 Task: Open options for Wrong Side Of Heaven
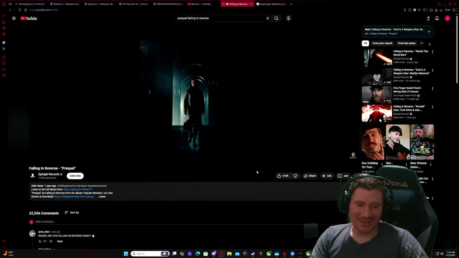pyautogui.click(x=432, y=89)
